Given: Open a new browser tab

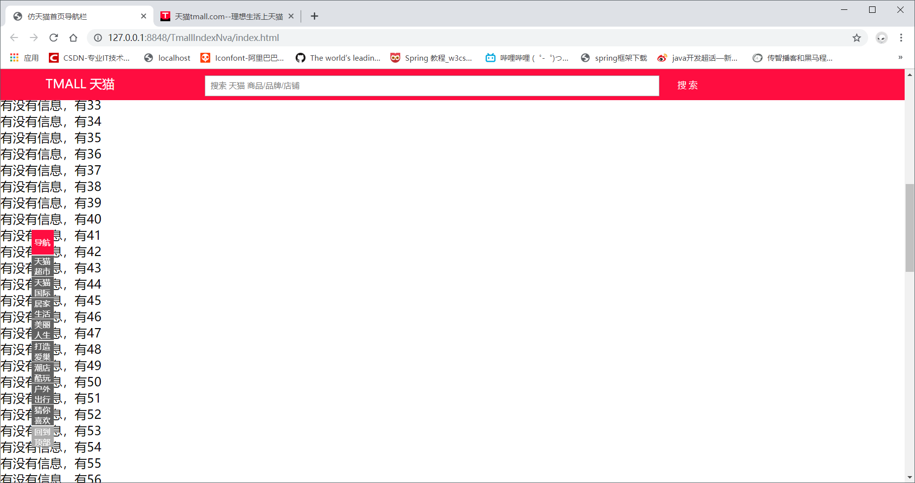Looking at the screenshot, I should [x=314, y=16].
